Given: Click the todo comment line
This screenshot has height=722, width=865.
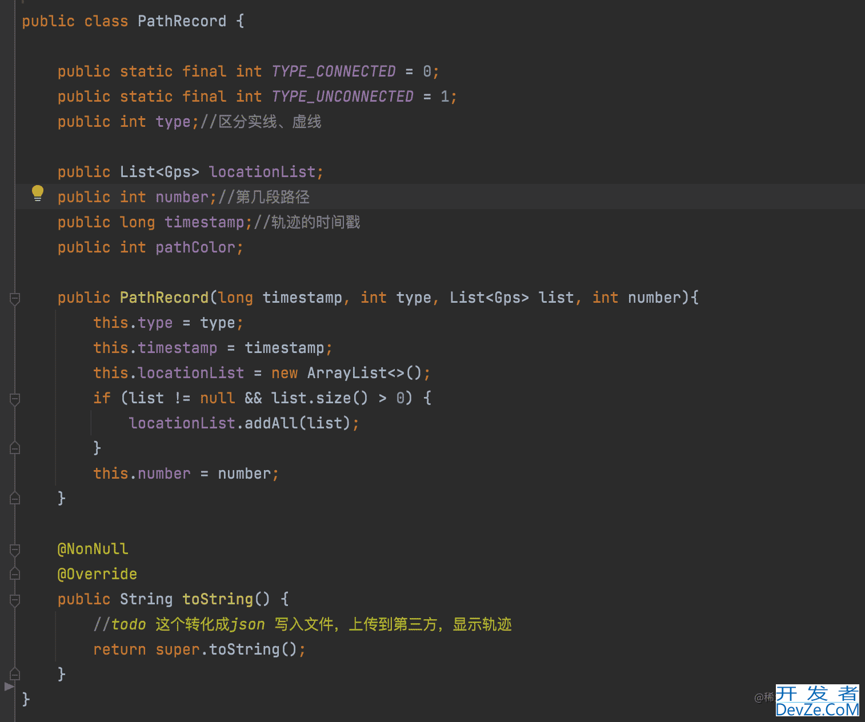Looking at the screenshot, I should click(x=302, y=624).
